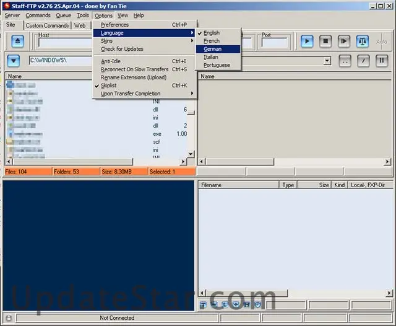Open the Options menu
Viewport: 396px width, 326px height.
(103, 15)
